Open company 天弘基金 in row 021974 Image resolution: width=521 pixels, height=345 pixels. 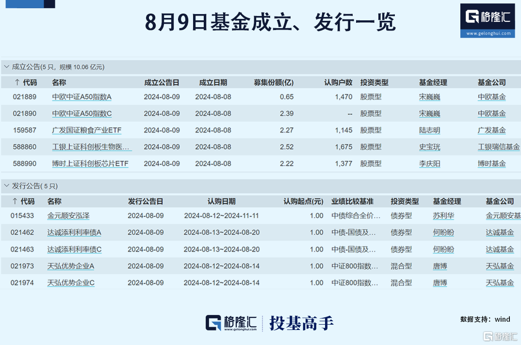point(500,283)
